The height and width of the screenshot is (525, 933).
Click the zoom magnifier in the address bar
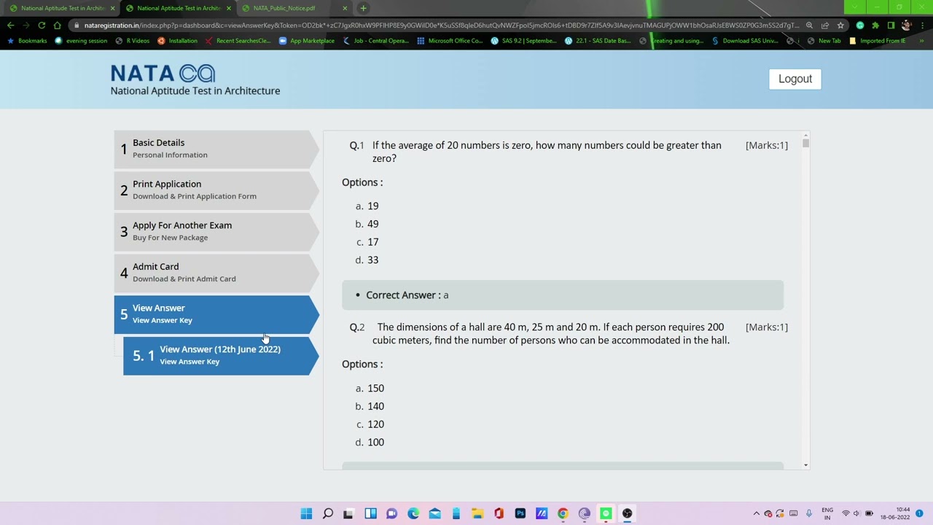pos(809,25)
